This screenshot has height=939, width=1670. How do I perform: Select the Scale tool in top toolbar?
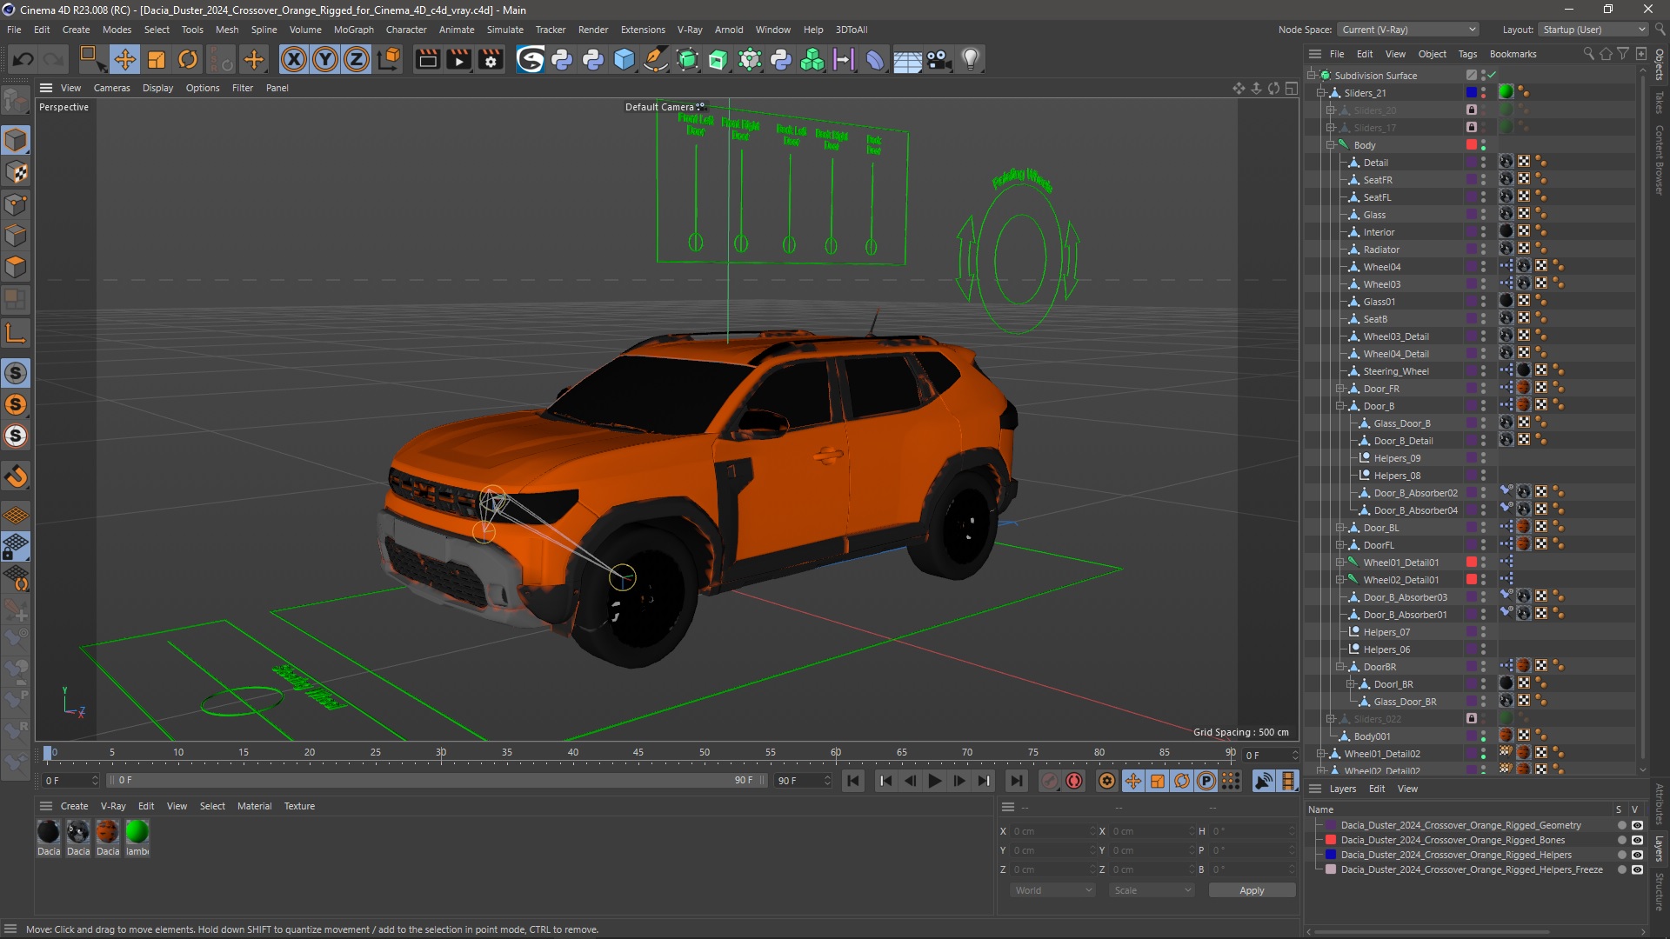[x=157, y=59]
